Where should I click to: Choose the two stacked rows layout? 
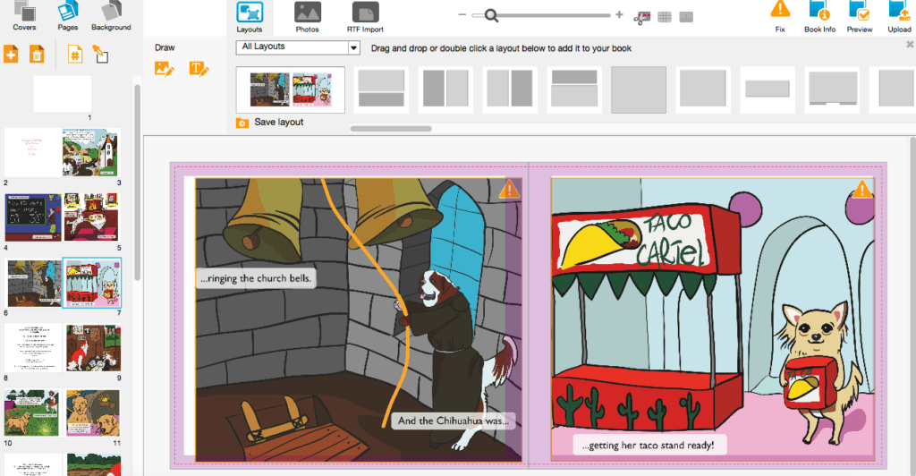tap(381, 89)
